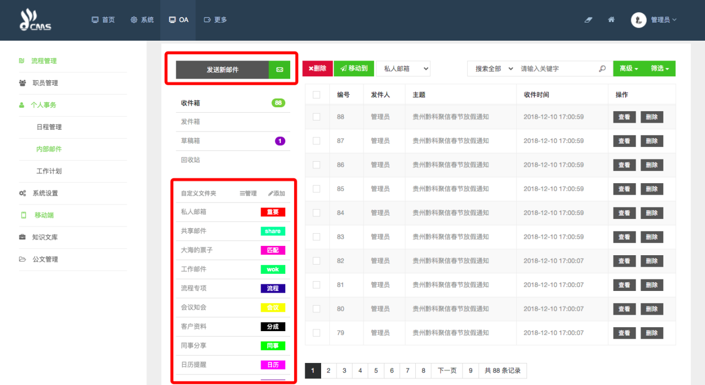Image resolution: width=705 pixels, height=385 pixels.
Task: Click the 管理 list icon in custom folders
Action: tap(242, 194)
